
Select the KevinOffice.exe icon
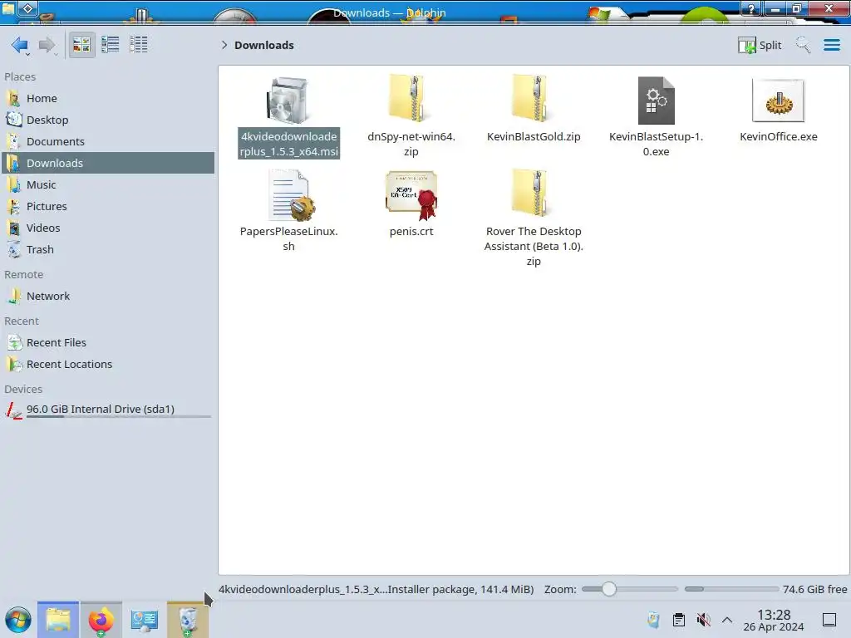click(778, 101)
